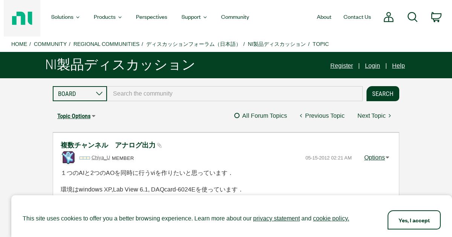Click the Register link
Viewport: 452px width, 237px height.
click(342, 65)
